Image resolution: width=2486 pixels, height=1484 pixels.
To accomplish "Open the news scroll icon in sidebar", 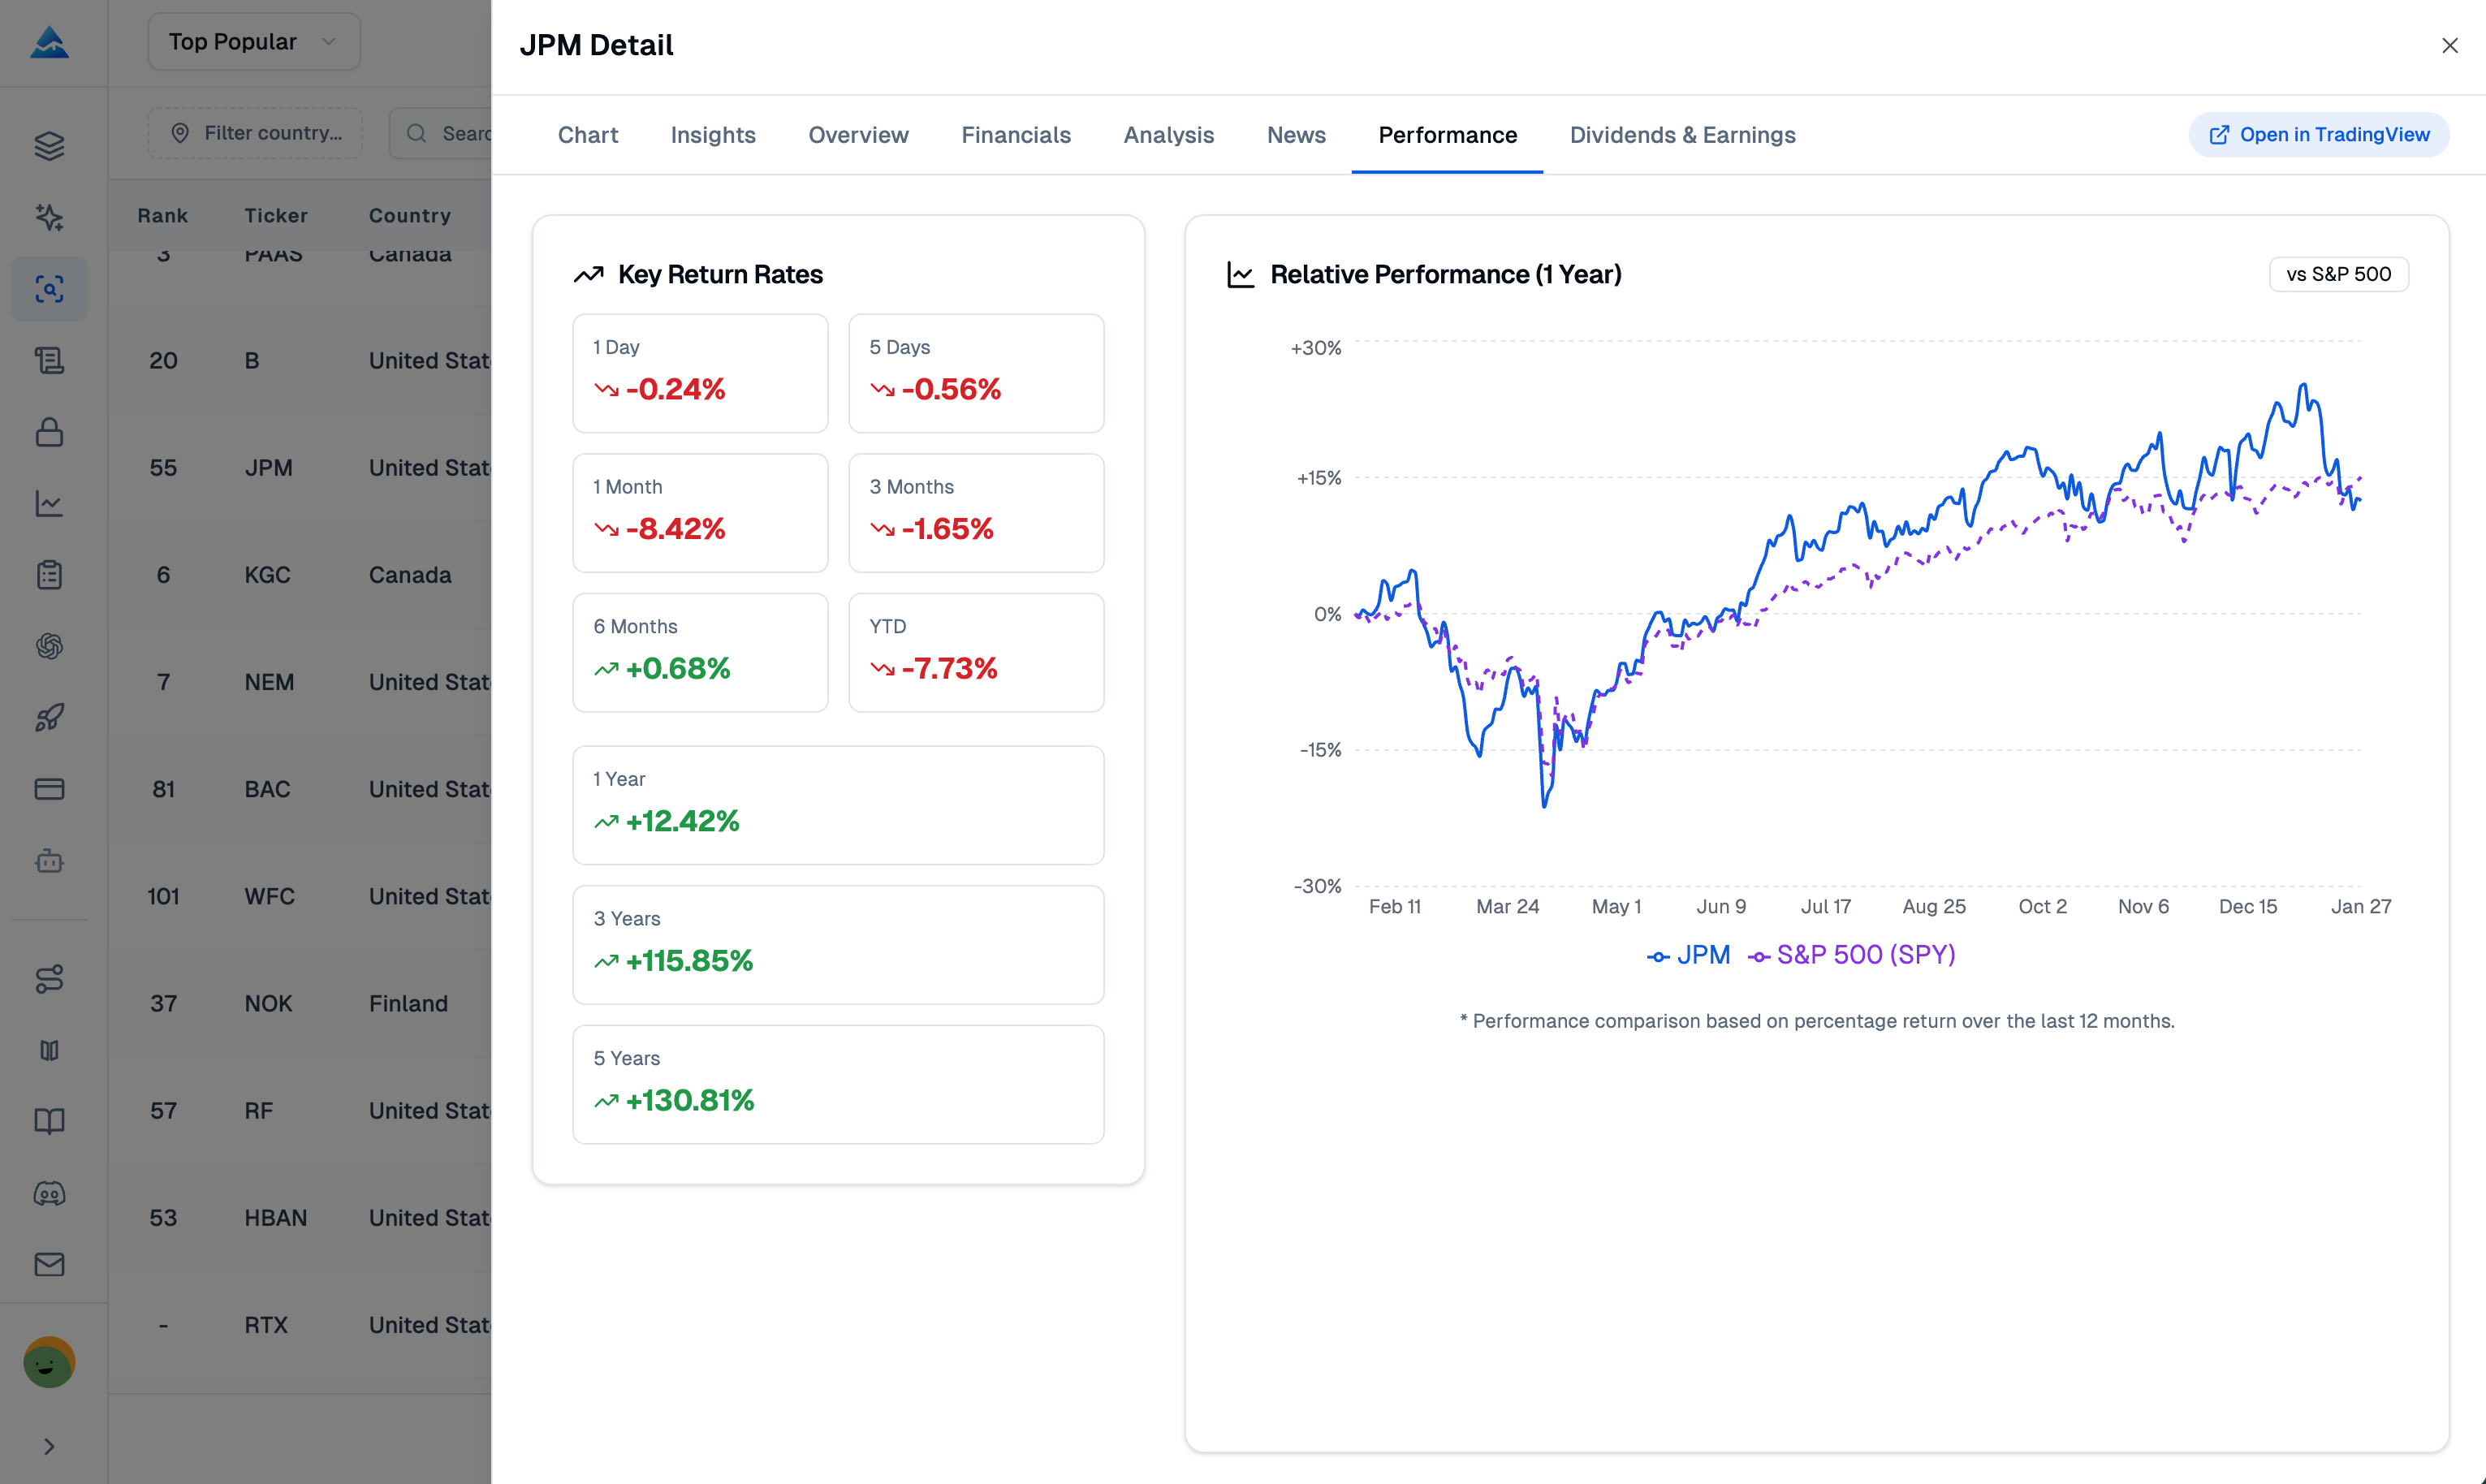I will pos(49,361).
